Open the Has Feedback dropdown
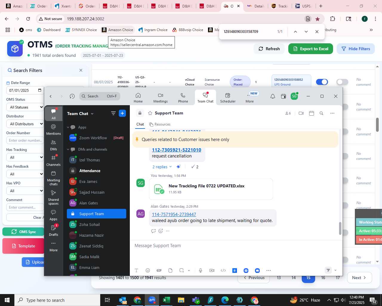Viewport: 382px width, 306px height. click(x=25, y=174)
